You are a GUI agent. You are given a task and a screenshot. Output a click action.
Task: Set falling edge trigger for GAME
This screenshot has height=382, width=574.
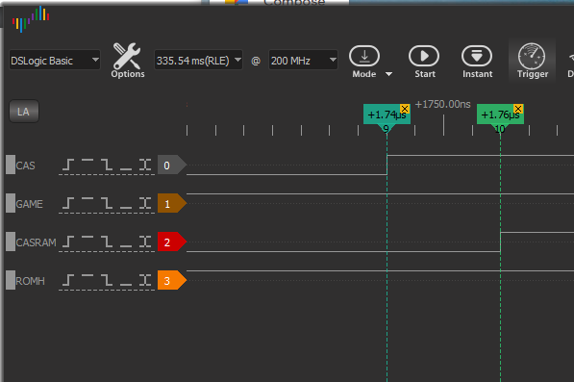tap(107, 203)
